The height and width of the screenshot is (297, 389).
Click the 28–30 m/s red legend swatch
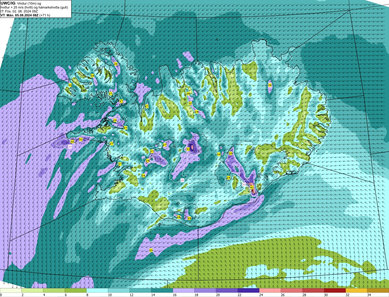tap(313, 291)
